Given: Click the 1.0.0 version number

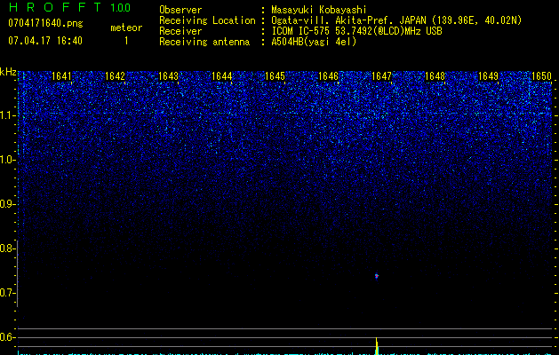Looking at the screenshot, I should coord(120,8).
